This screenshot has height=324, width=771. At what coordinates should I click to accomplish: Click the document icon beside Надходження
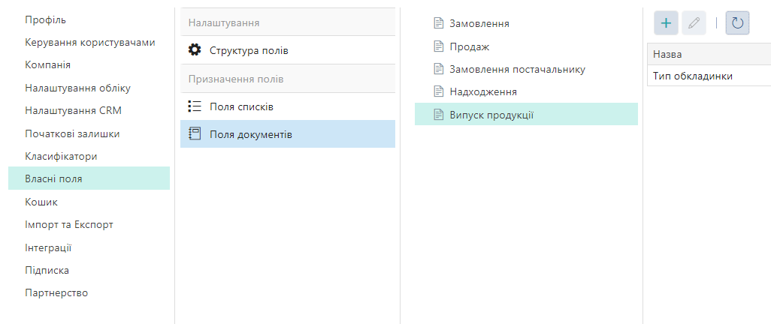(x=439, y=91)
